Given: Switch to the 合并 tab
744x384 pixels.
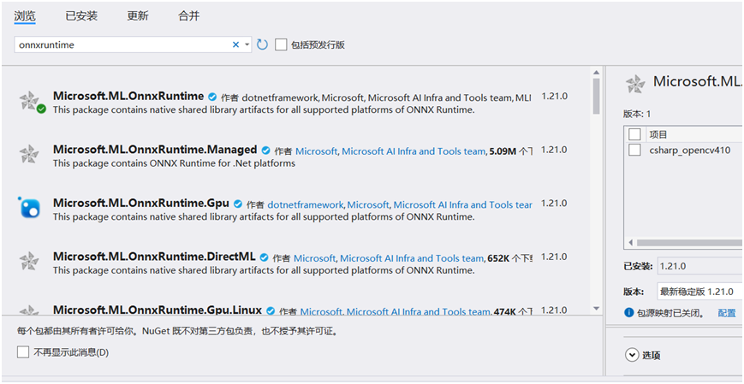Looking at the screenshot, I should [189, 15].
